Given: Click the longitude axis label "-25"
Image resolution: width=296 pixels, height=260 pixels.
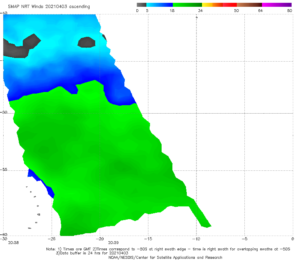Looking at the screenshot, I should tap(52, 239).
